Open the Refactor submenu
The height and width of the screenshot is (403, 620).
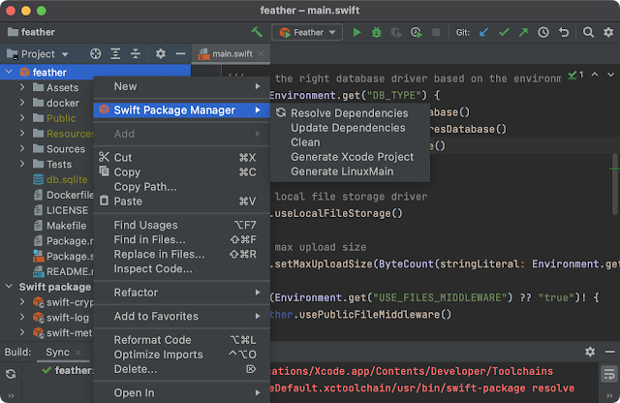(182, 293)
